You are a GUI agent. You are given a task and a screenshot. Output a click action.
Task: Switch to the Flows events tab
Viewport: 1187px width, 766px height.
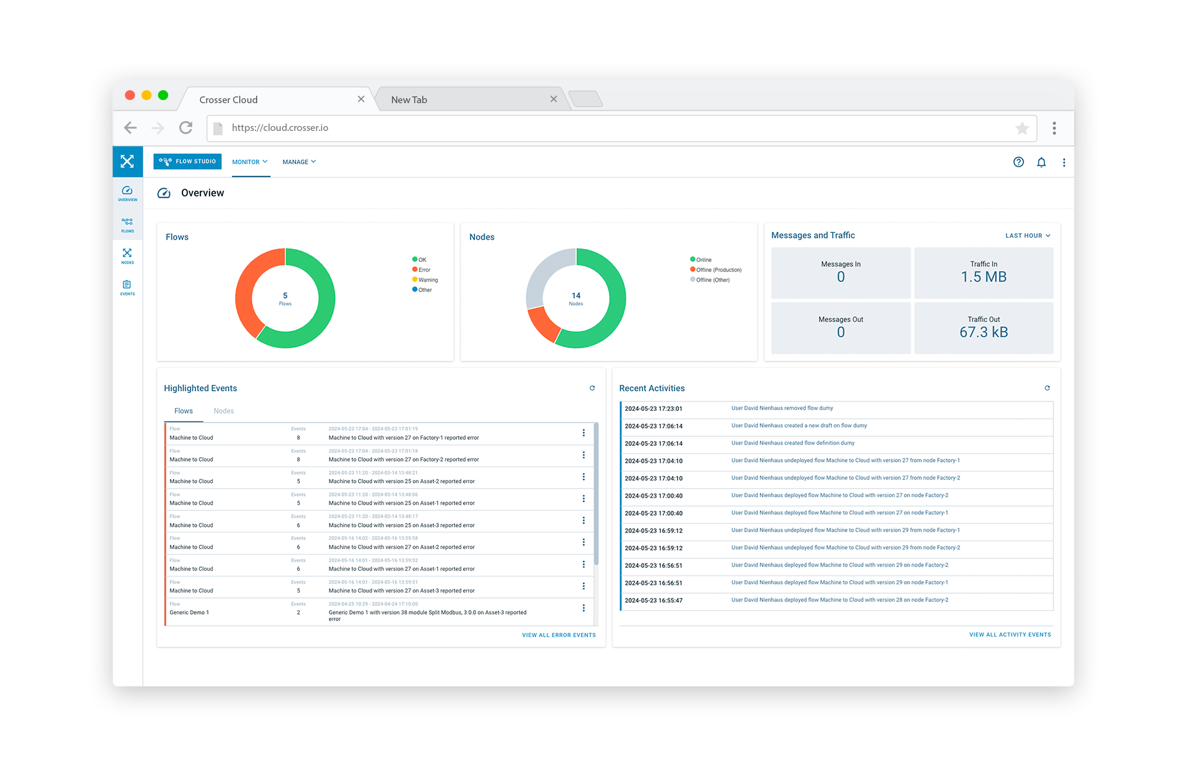pos(184,411)
